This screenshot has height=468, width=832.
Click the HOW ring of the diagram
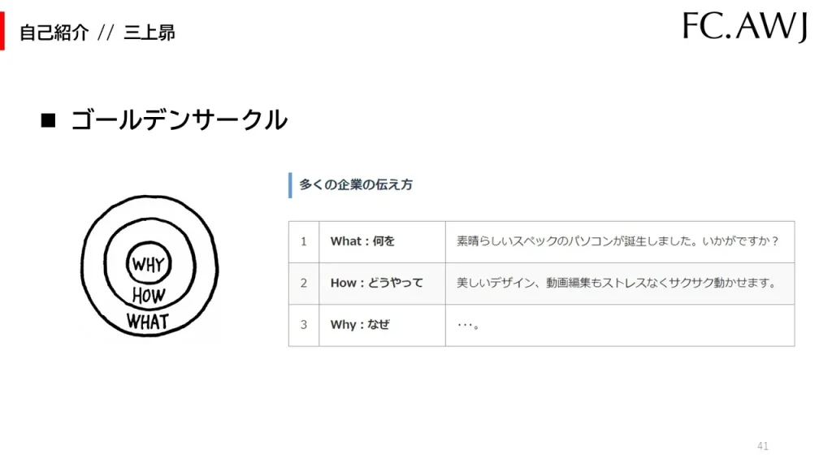[x=149, y=296]
